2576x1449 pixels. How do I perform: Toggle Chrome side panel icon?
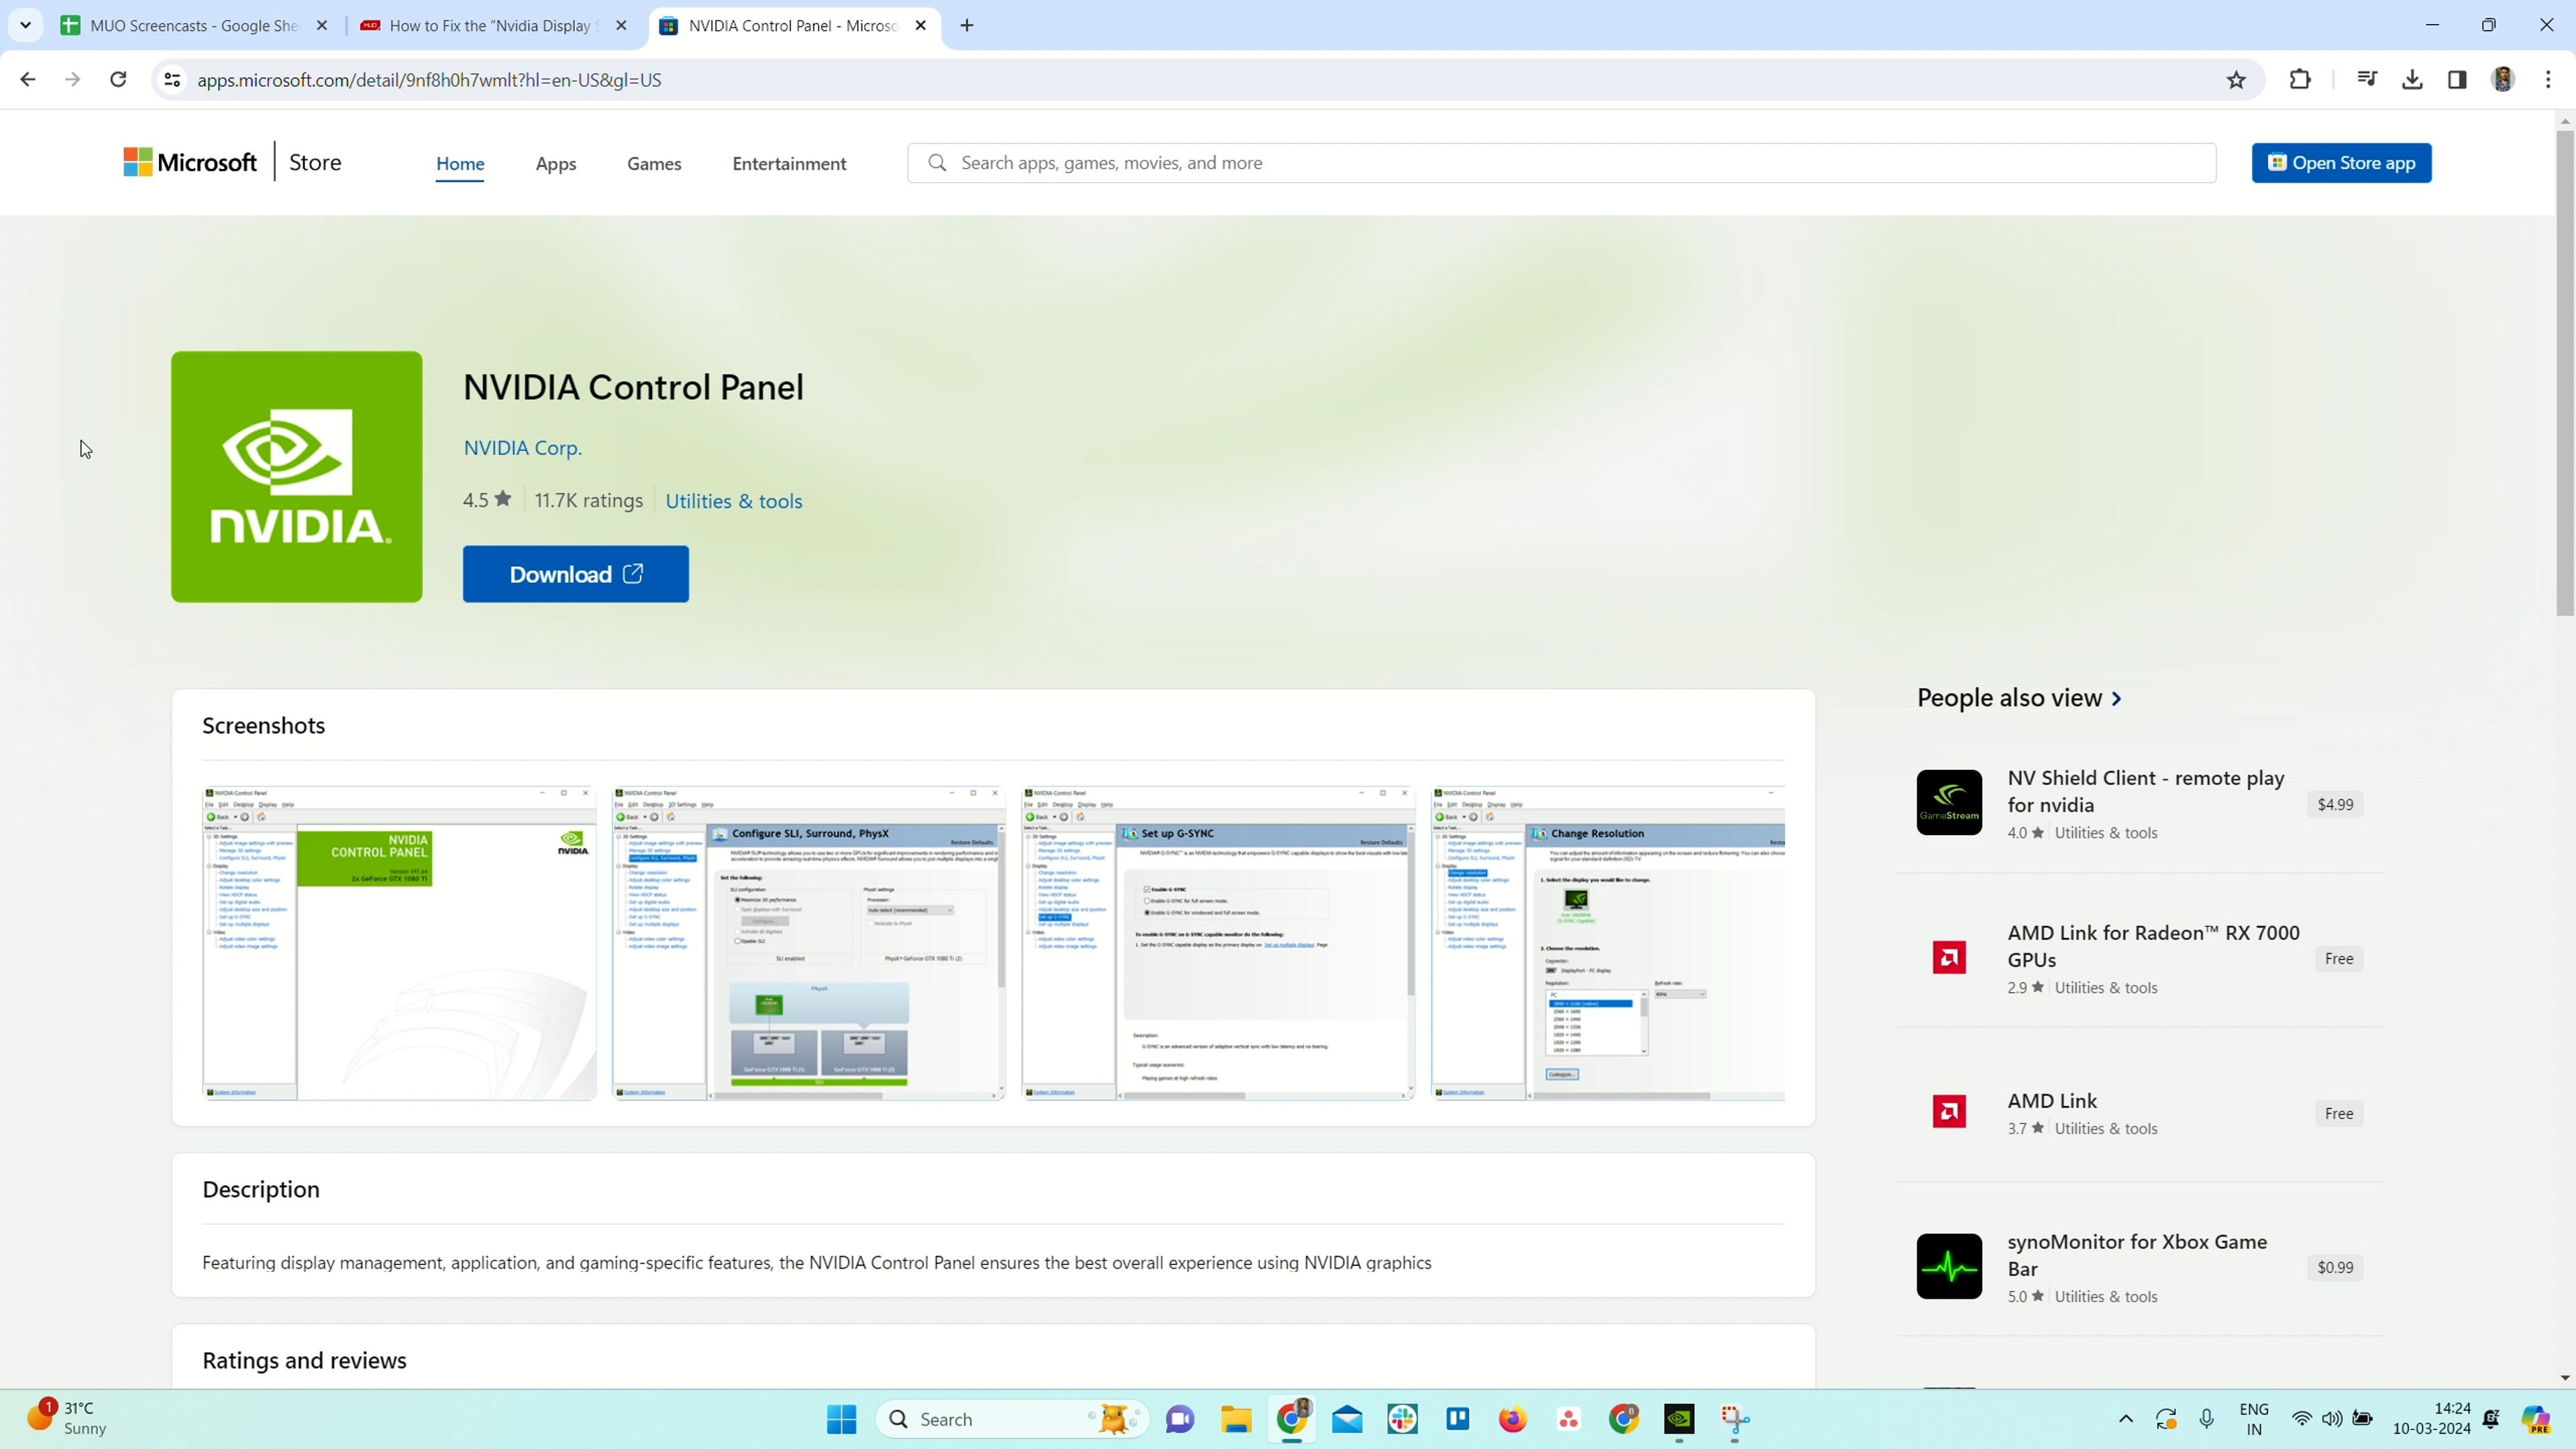click(2457, 80)
